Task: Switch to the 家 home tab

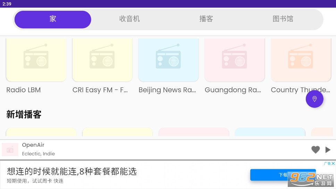Action: pyautogui.click(x=53, y=19)
